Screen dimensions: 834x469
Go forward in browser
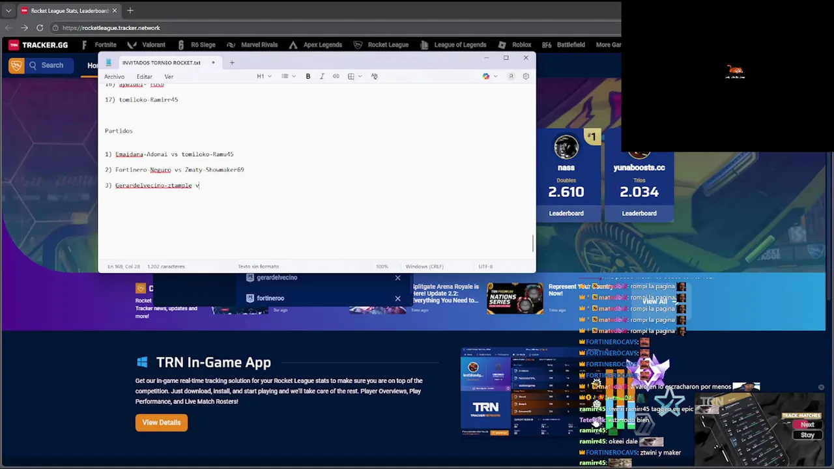click(24, 28)
